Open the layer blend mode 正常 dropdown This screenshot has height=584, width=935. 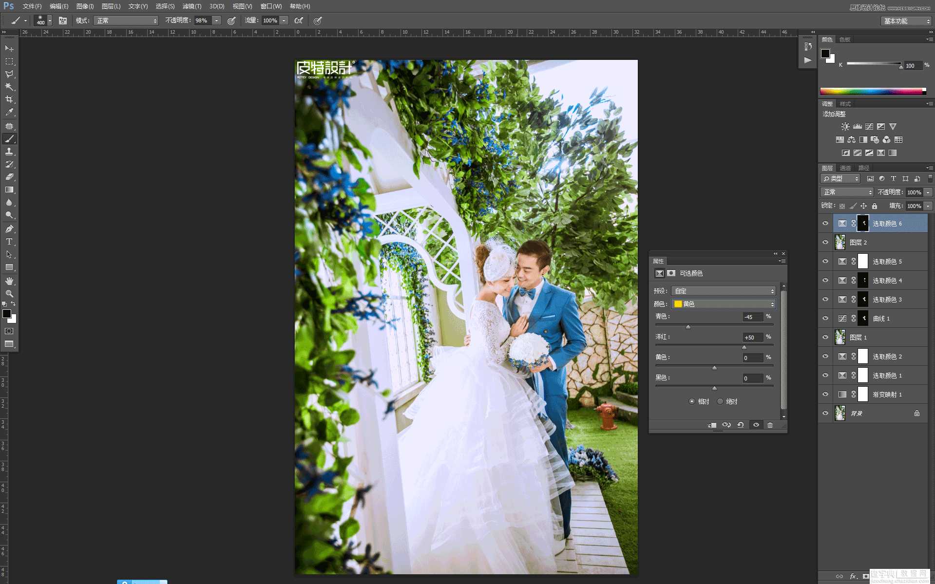click(x=847, y=192)
